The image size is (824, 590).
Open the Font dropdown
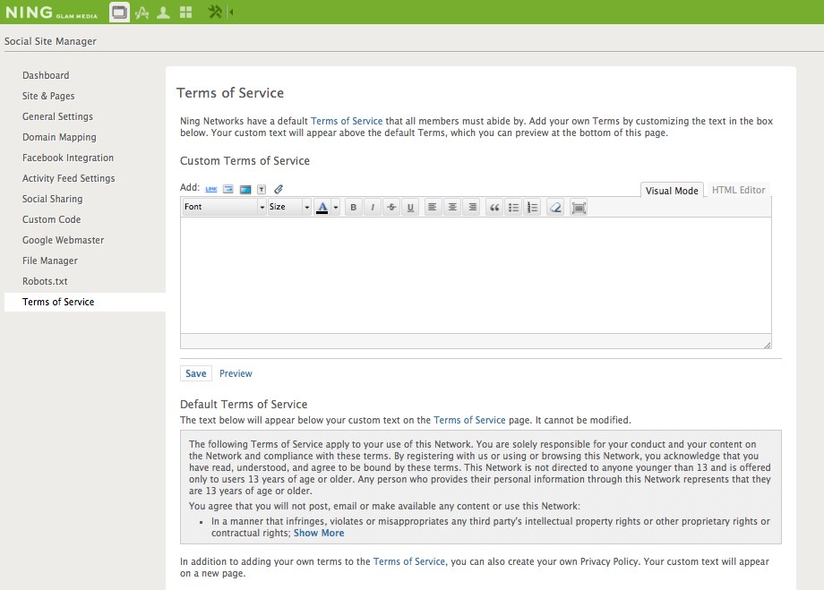[224, 208]
